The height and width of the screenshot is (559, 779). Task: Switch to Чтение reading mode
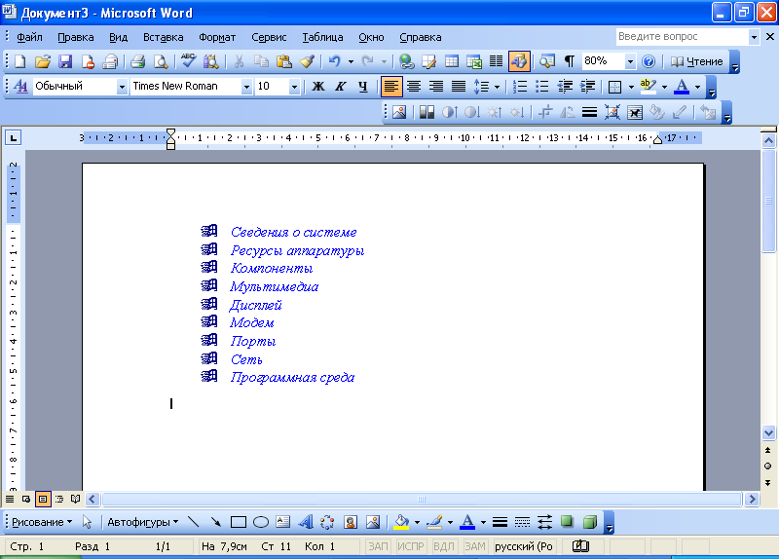point(696,61)
